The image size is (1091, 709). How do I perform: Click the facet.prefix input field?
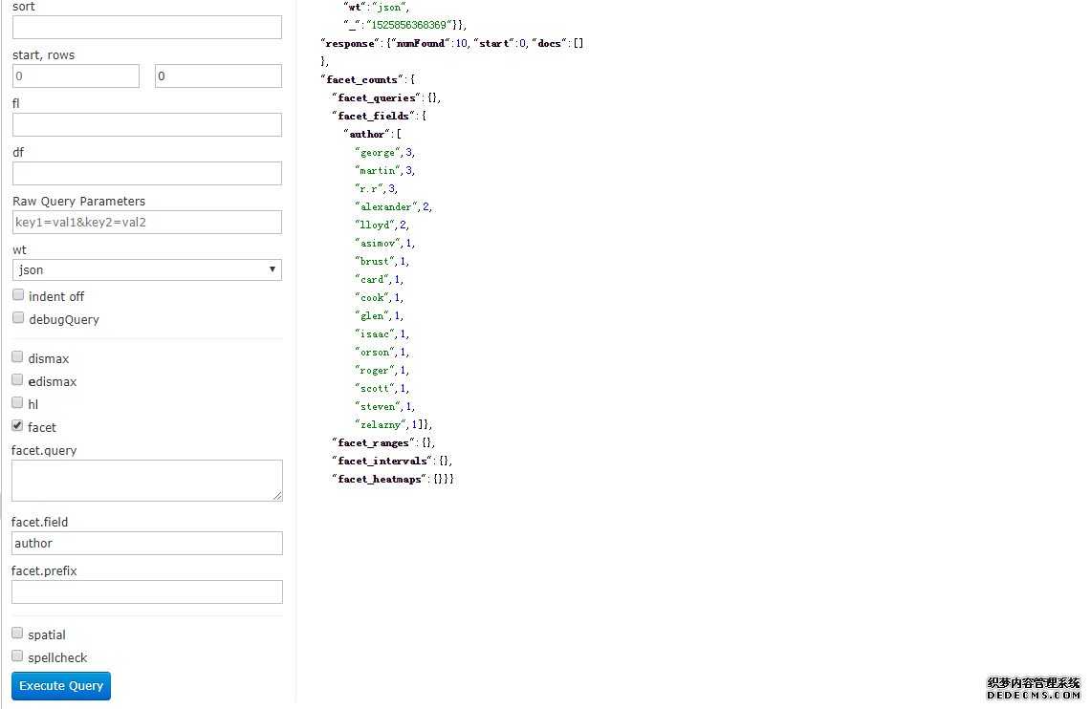click(x=147, y=592)
